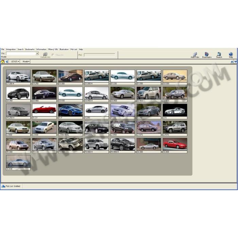The width and height of the screenshot is (238, 238).
Task: Select the ES250 model thumbnail
Action: pyautogui.click(x=44, y=77)
